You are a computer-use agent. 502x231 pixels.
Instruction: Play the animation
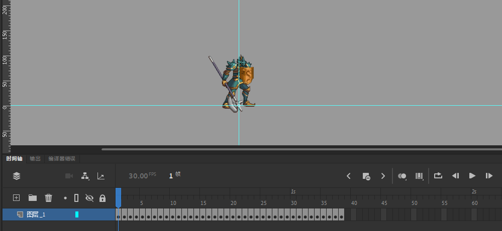pos(472,176)
